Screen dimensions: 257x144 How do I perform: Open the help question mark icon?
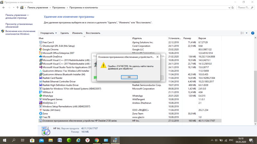(x=253, y=33)
